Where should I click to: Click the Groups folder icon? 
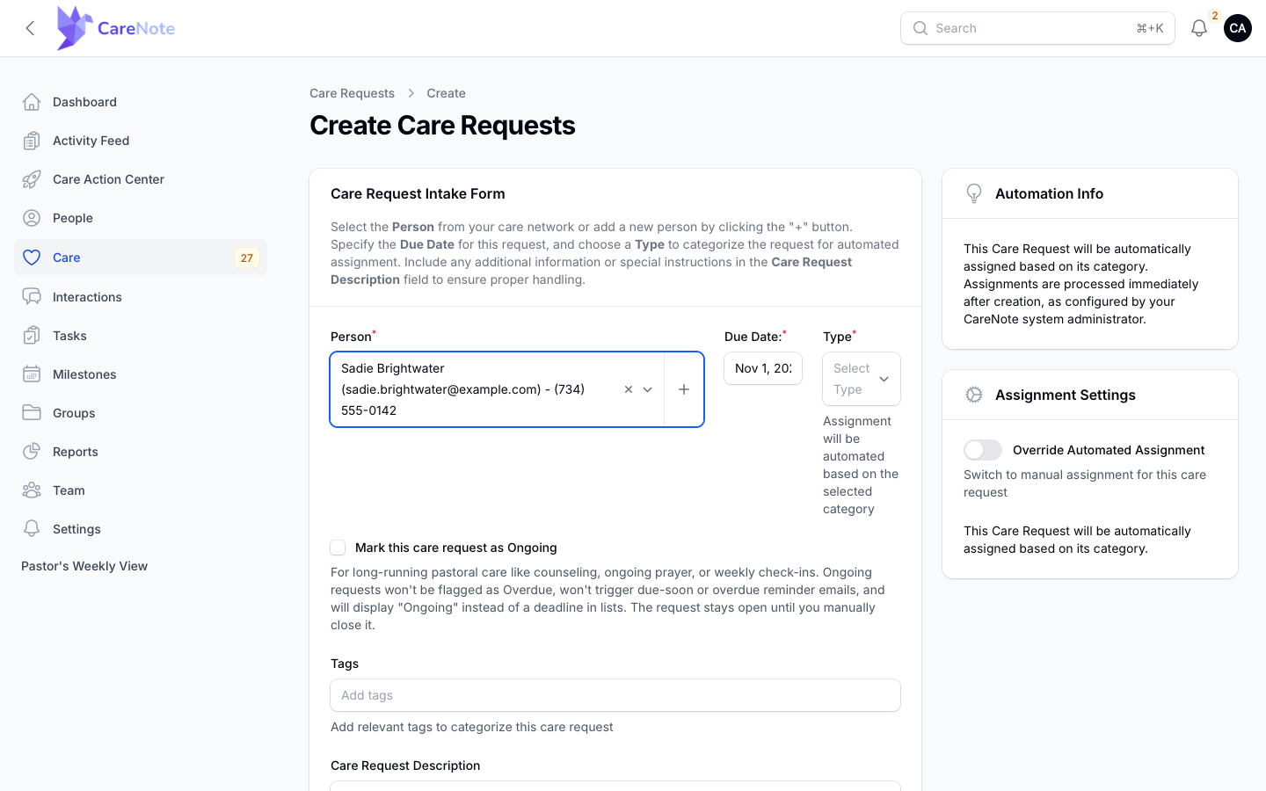tap(32, 413)
